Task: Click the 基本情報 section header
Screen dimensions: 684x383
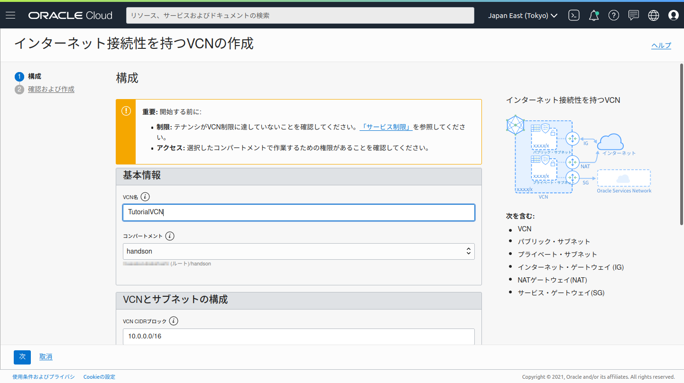Action: [299, 176]
